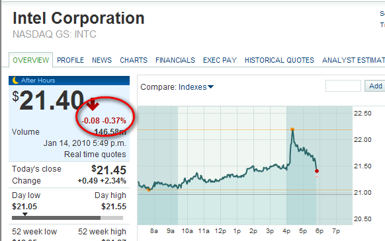Open the Charts tab

click(x=134, y=60)
